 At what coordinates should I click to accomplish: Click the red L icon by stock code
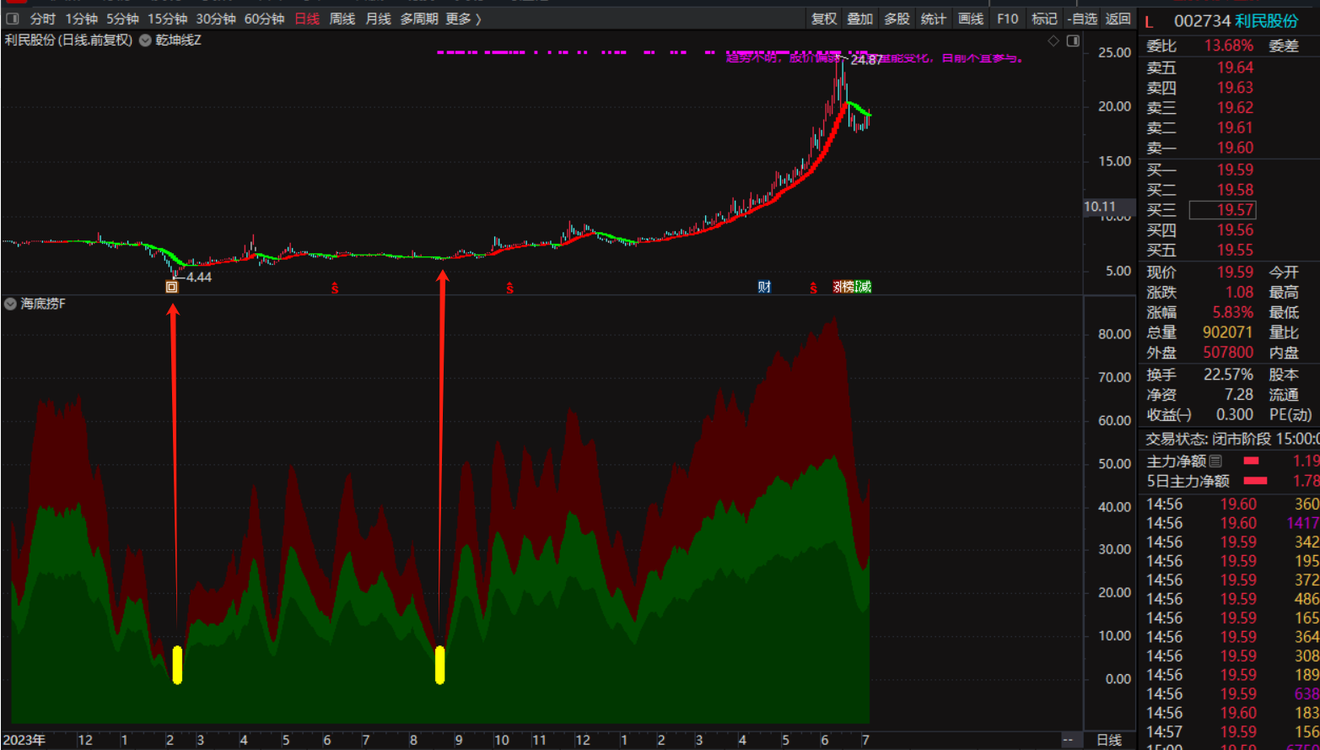[1149, 21]
